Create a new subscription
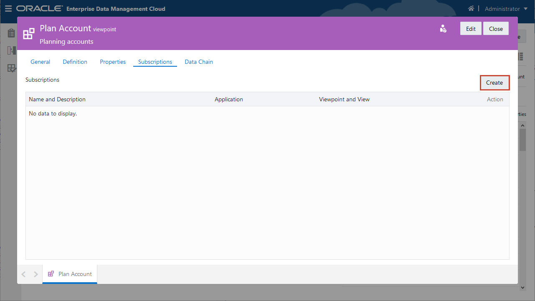This screenshot has height=301, width=535. click(x=494, y=83)
